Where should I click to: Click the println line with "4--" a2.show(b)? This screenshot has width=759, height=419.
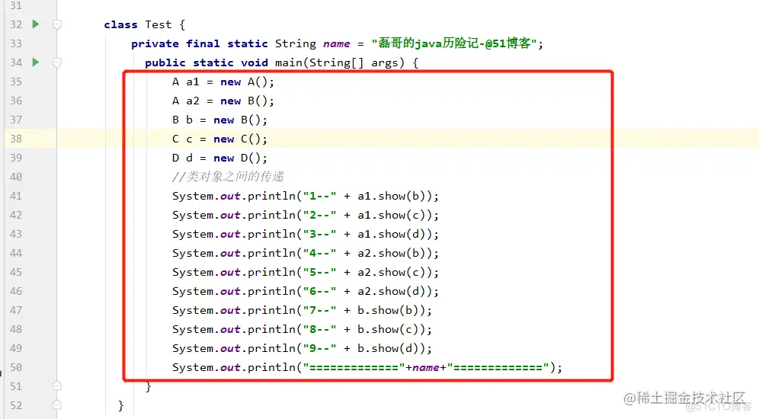[306, 253]
